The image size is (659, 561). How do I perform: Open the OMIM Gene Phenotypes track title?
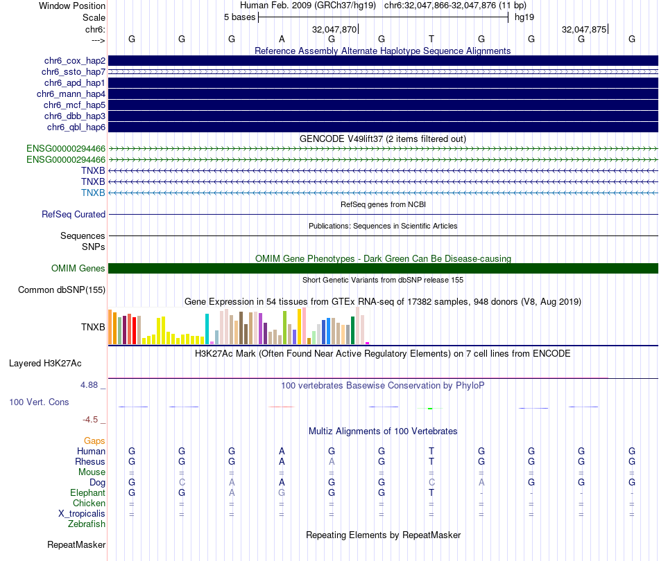pyautogui.click(x=382, y=258)
